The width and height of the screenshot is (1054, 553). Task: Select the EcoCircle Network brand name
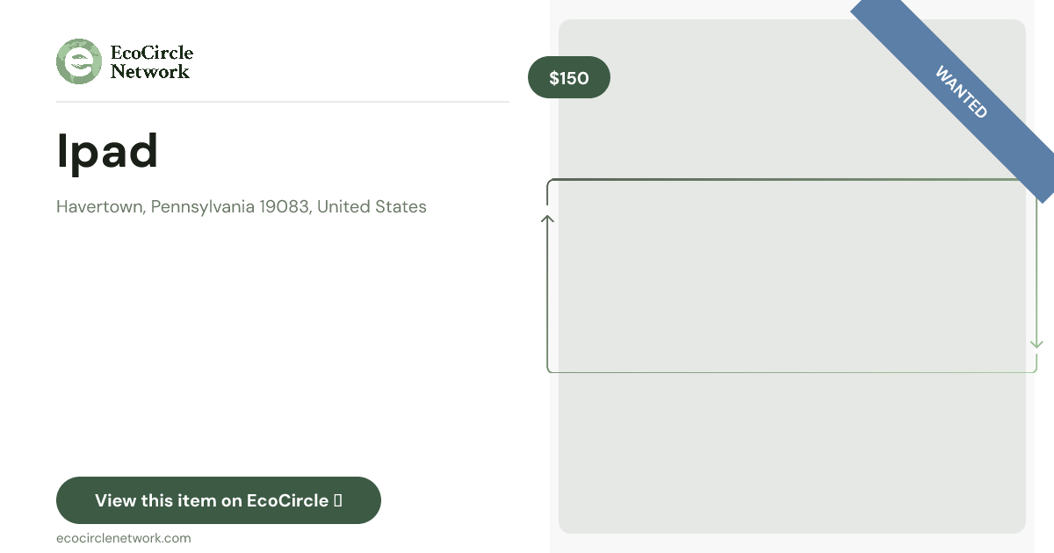tap(151, 61)
